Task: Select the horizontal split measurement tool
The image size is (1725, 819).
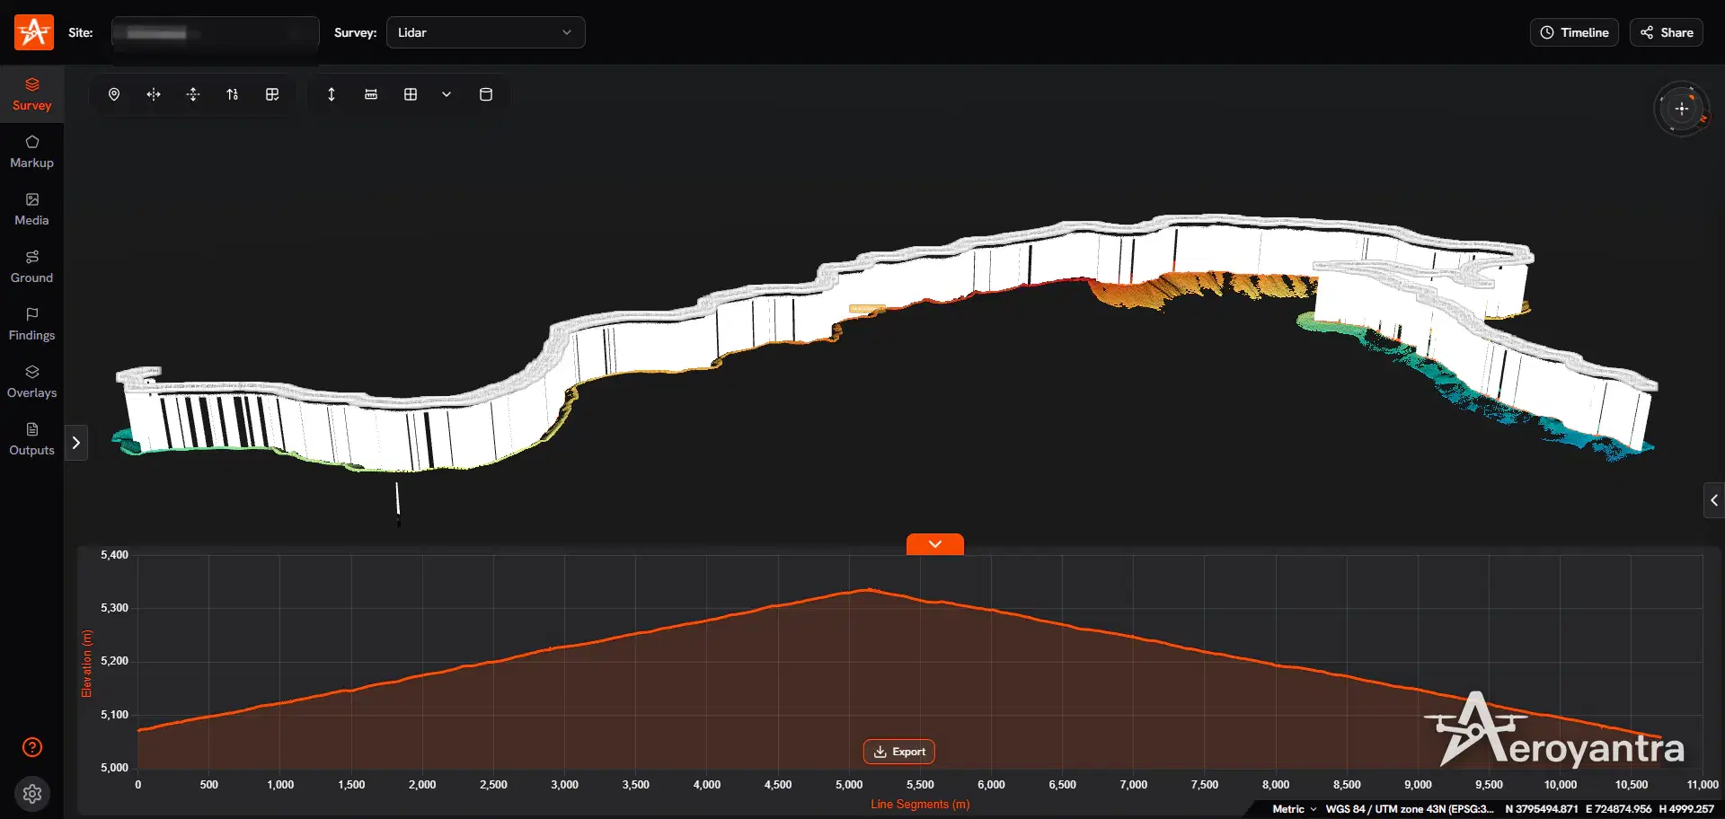Action: click(x=154, y=94)
